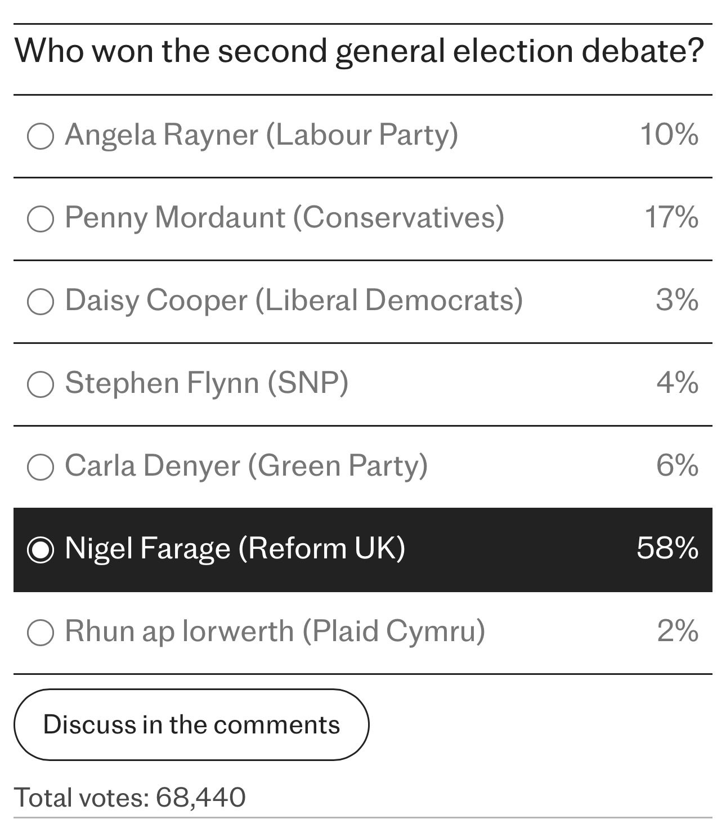The width and height of the screenshot is (726, 828).
Task: Select the Carla Denyer radio button
Action: pos(41,467)
